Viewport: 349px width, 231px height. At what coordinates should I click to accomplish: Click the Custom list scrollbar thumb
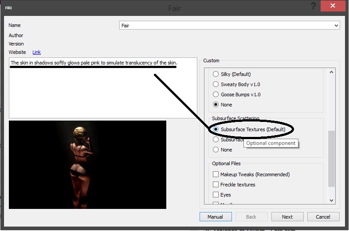[x=331, y=159]
